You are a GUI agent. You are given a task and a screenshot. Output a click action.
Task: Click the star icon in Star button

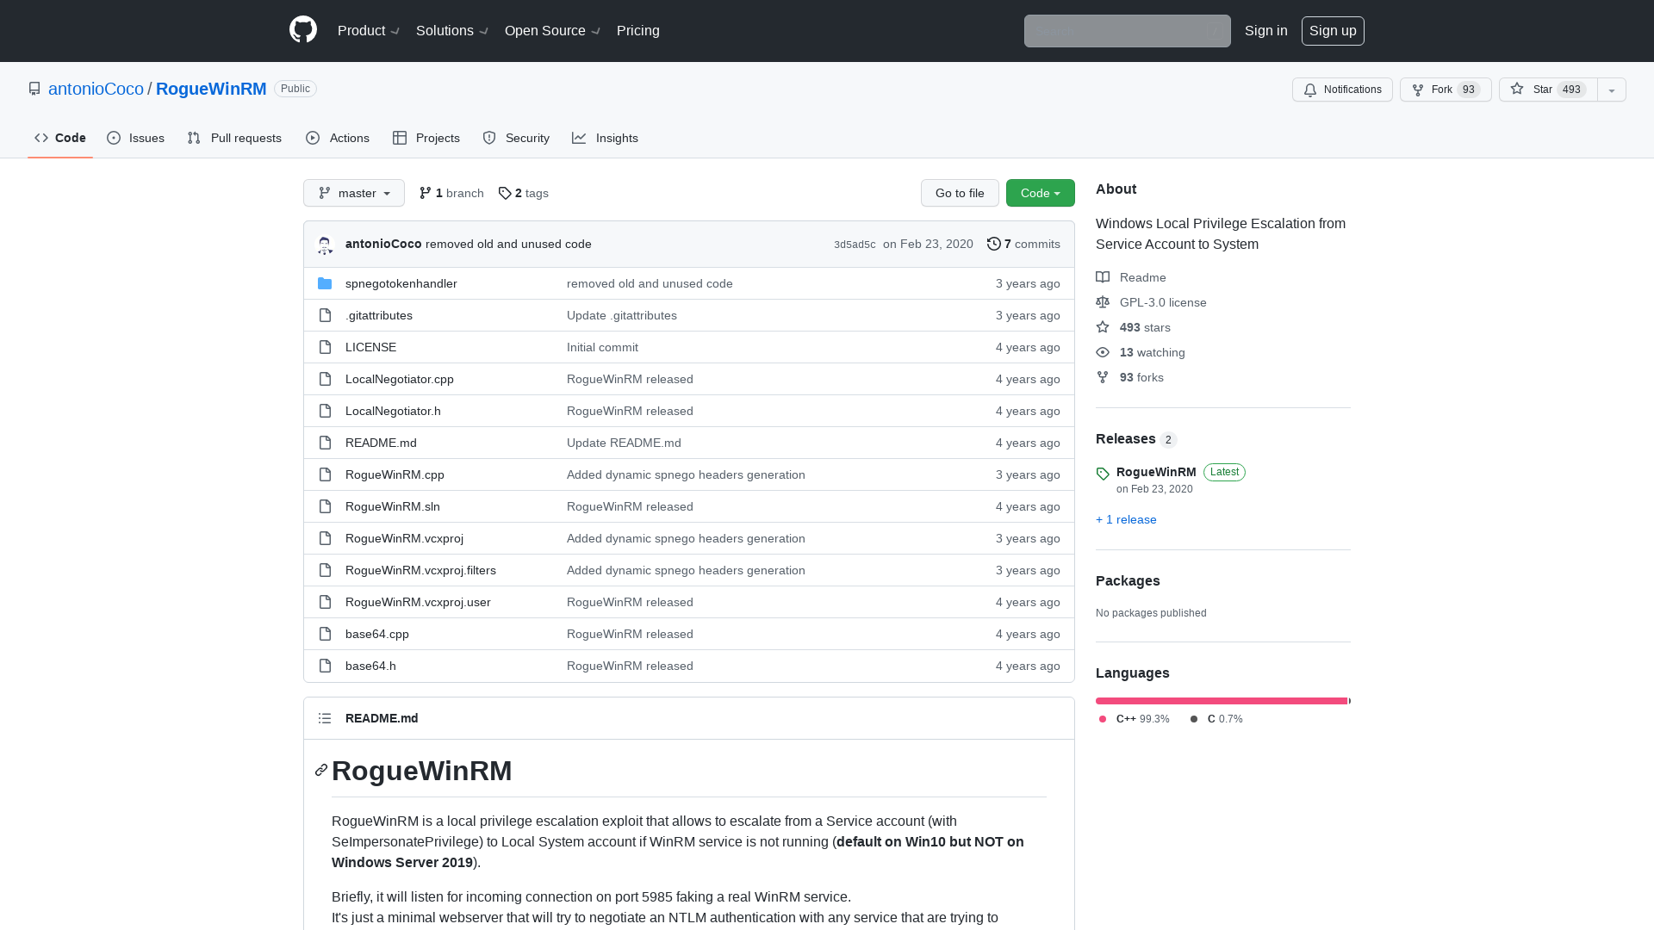[x=1517, y=89]
